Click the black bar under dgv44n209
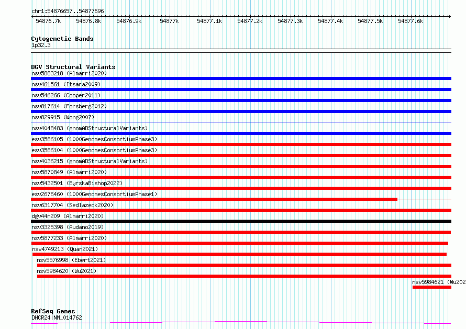 pyautogui.click(x=241, y=221)
